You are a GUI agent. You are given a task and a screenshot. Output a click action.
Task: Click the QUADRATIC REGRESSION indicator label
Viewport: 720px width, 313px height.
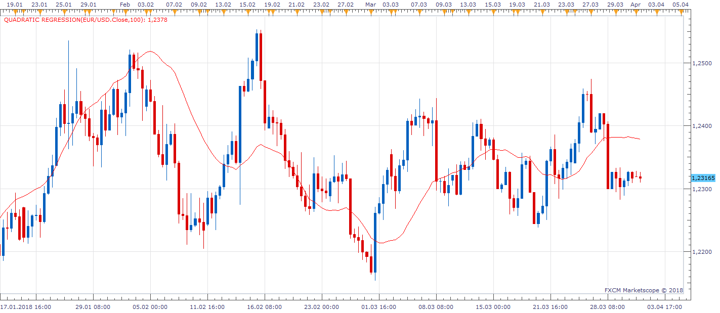pos(86,20)
